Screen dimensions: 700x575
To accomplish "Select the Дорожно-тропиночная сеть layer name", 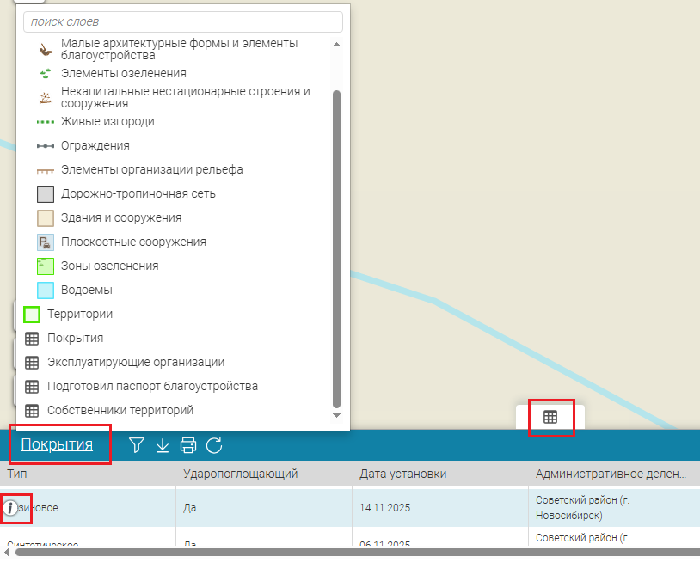I will 138,194.
